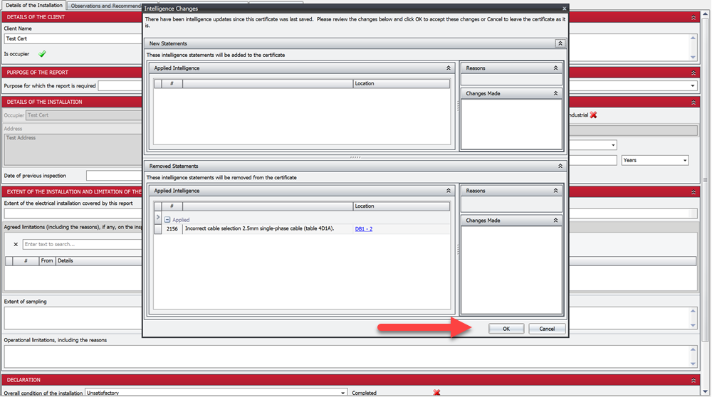Screen dimensions: 712x397
Task: Collapse Purpose of the Report section
Action: coord(693,73)
